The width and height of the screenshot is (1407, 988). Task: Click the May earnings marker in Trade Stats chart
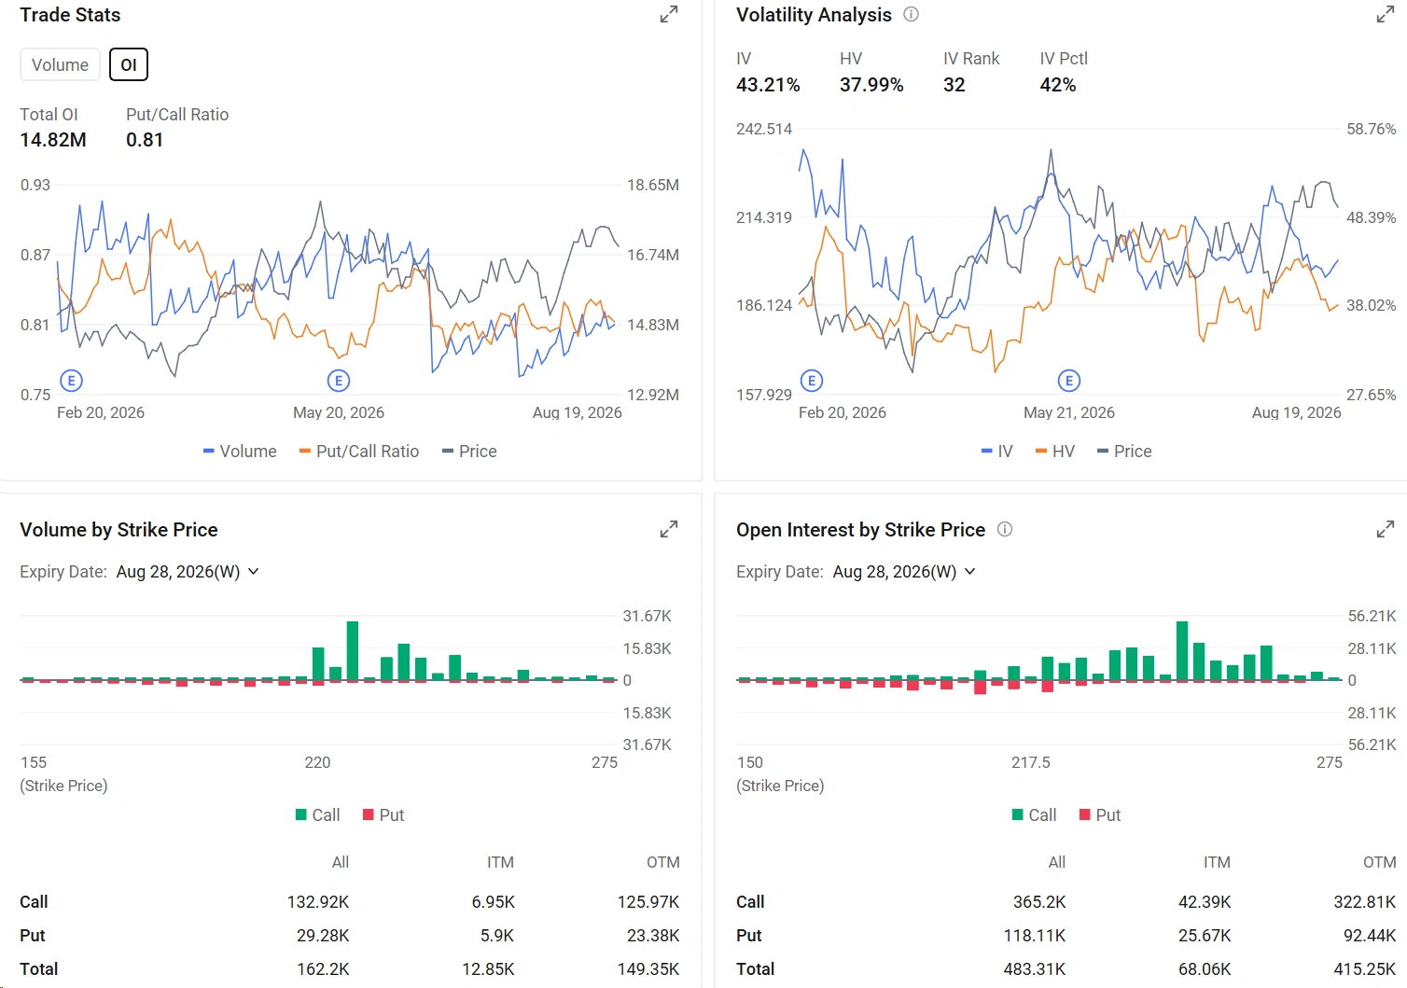pyautogui.click(x=339, y=381)
